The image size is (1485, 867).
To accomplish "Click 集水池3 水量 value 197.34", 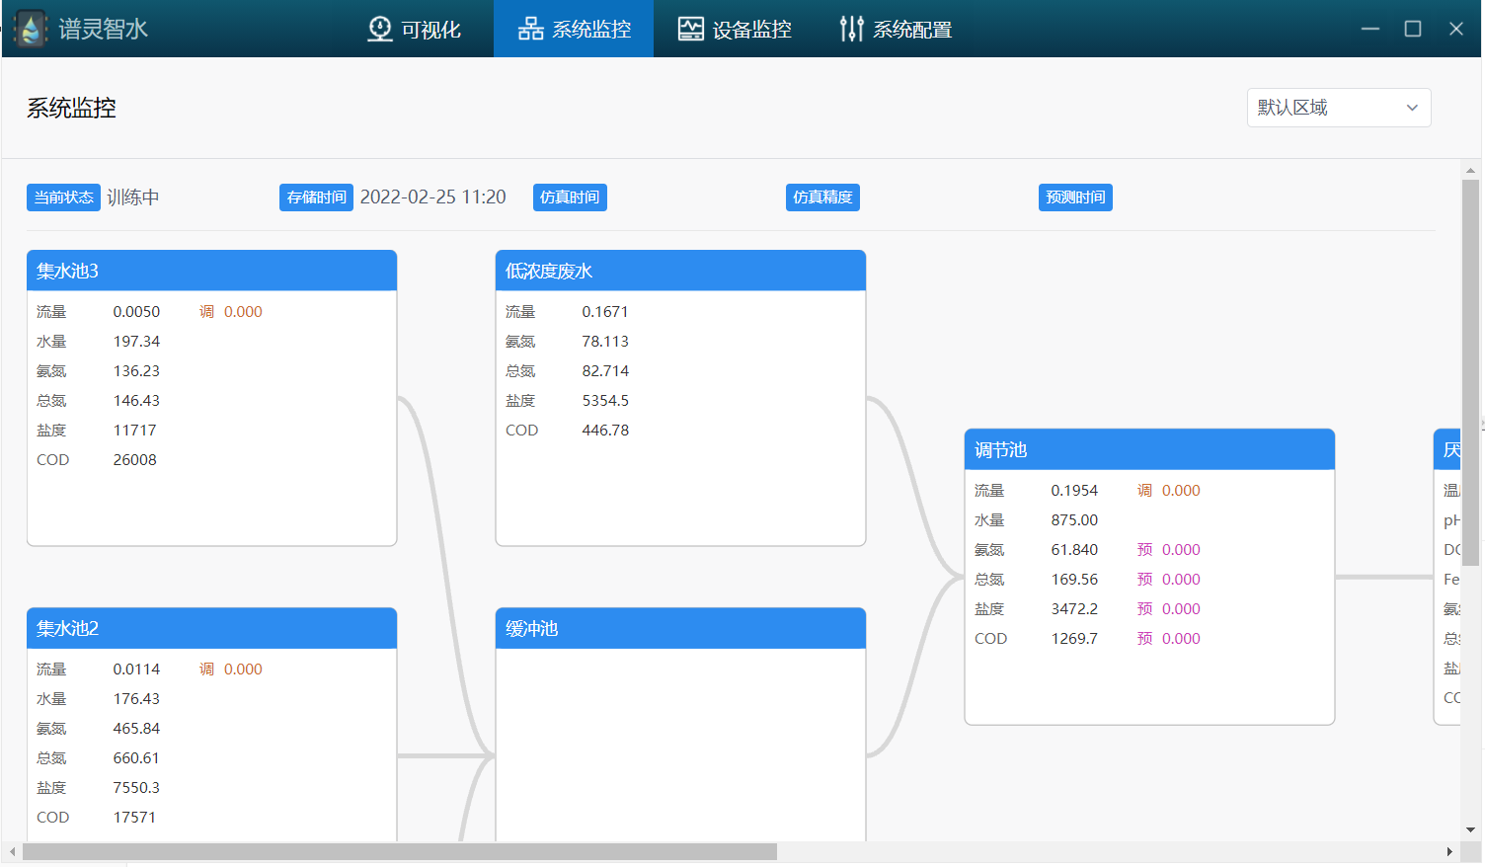I will (x=136, y=342).
